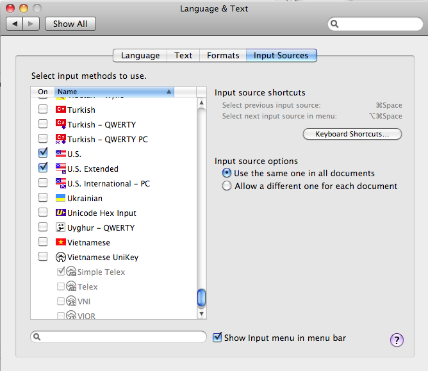This screenshot has height=371, width=428.
Task: Go forward with the right arrow button
Action: click(31, 24)
